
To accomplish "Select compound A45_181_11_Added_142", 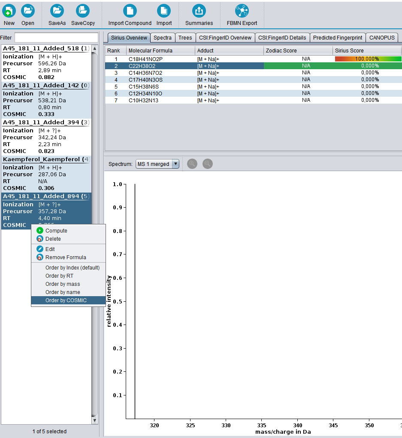I will click(x=46, y=100).
